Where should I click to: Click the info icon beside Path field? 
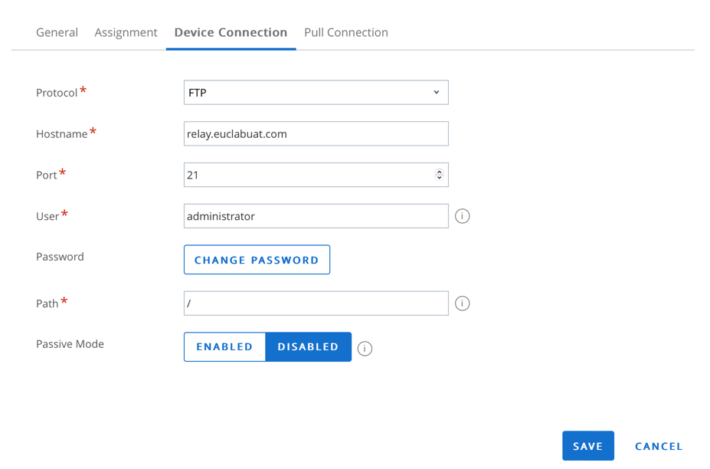pyautogui.click(x=462, y=303)
